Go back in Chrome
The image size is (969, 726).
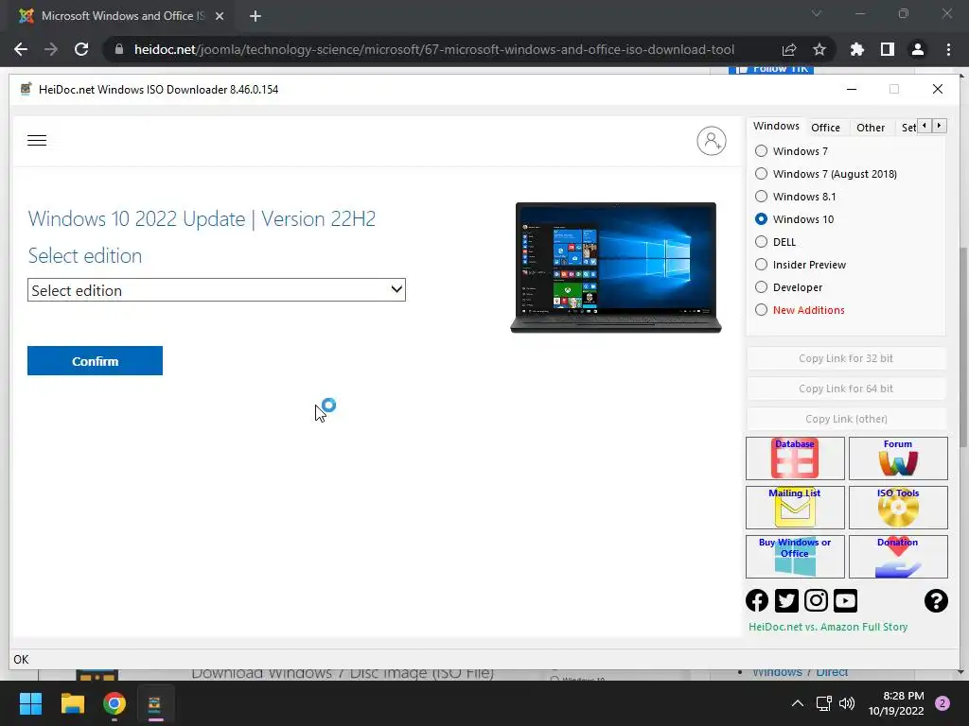pos(21,49)
